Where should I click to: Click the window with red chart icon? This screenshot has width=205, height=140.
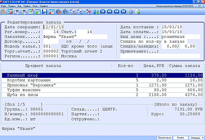10,12
